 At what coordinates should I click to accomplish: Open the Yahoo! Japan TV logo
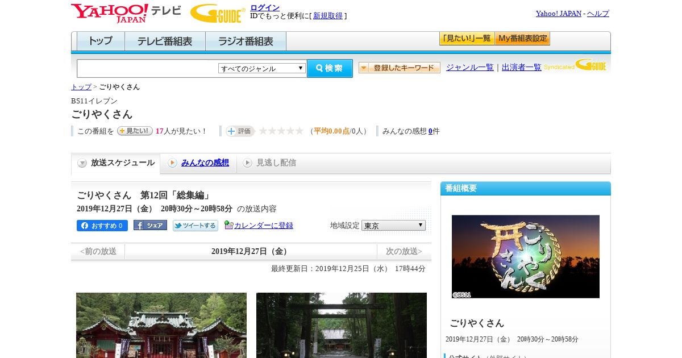point(126,13)
